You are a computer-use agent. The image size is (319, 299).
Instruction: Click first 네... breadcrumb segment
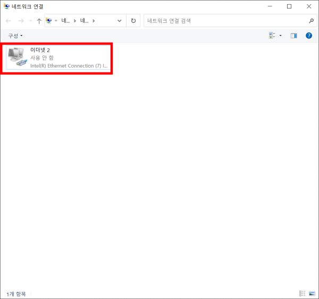[65, 21]
